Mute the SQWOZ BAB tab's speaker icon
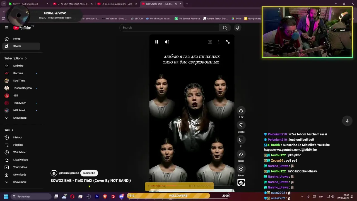The image size is (357, 201). [176, 4]
